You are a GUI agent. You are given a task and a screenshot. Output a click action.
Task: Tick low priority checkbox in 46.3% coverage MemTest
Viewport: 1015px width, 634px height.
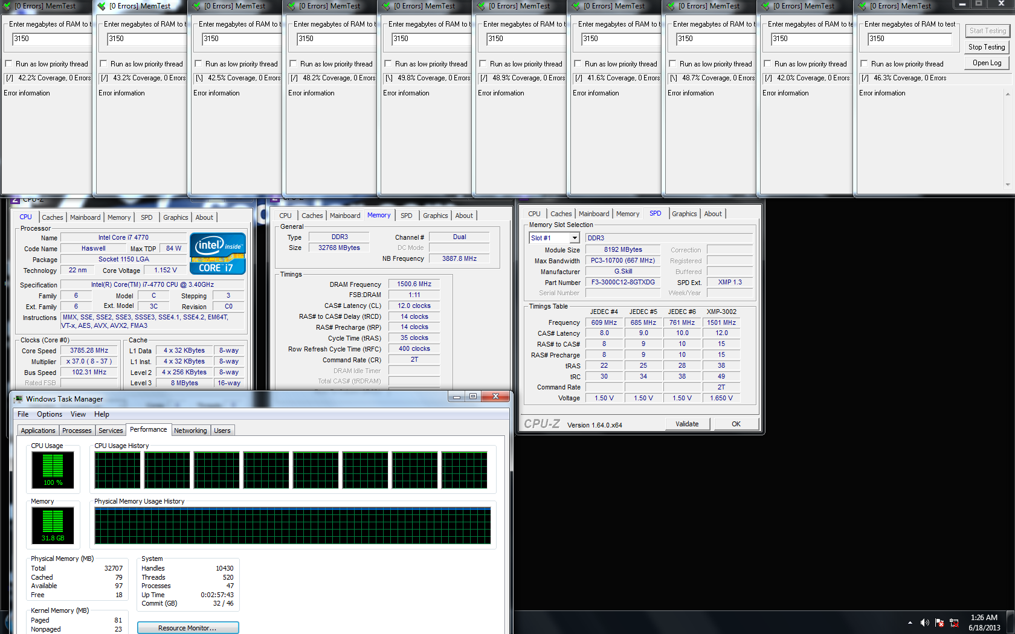point(864,63)
